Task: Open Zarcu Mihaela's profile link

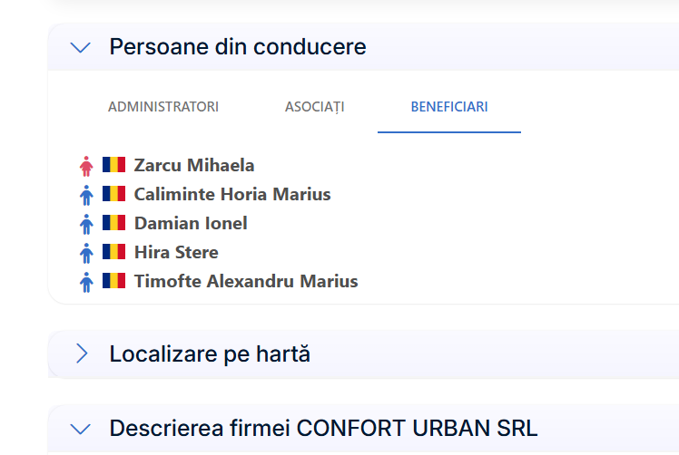Action: (x=194, y=165)
